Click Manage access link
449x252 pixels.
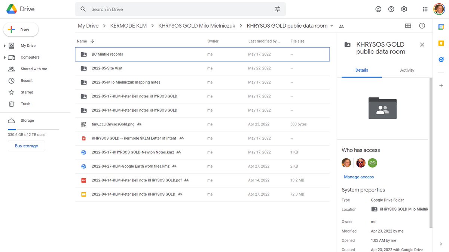pyautogui.click(x=359, y=177)
